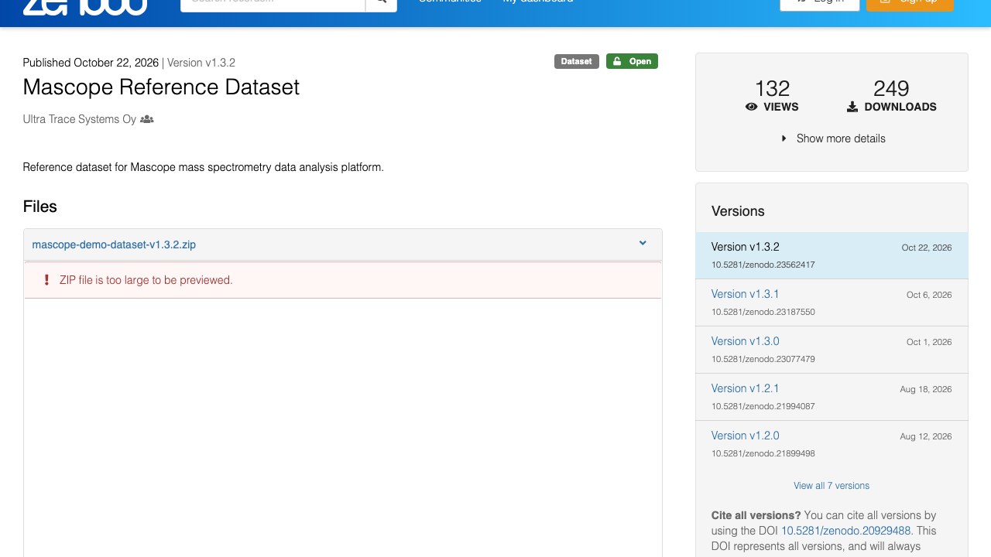Click DOI 10.5281/zenodo.21899498 text

(763, 453)
